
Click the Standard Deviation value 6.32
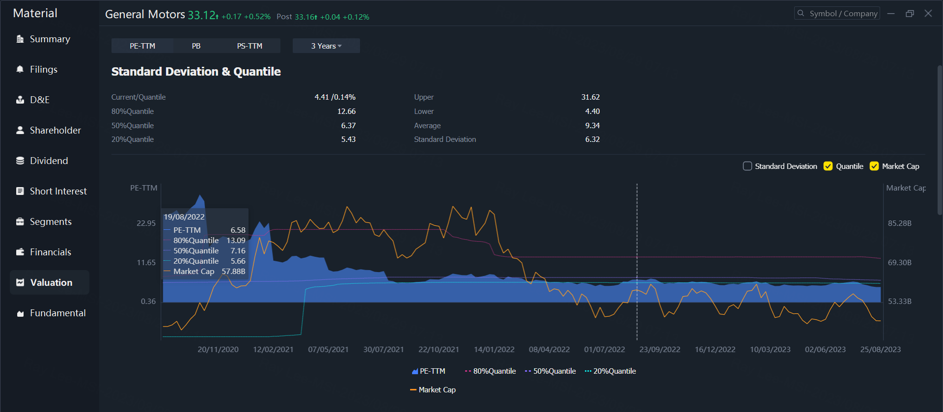coord(592,139)
